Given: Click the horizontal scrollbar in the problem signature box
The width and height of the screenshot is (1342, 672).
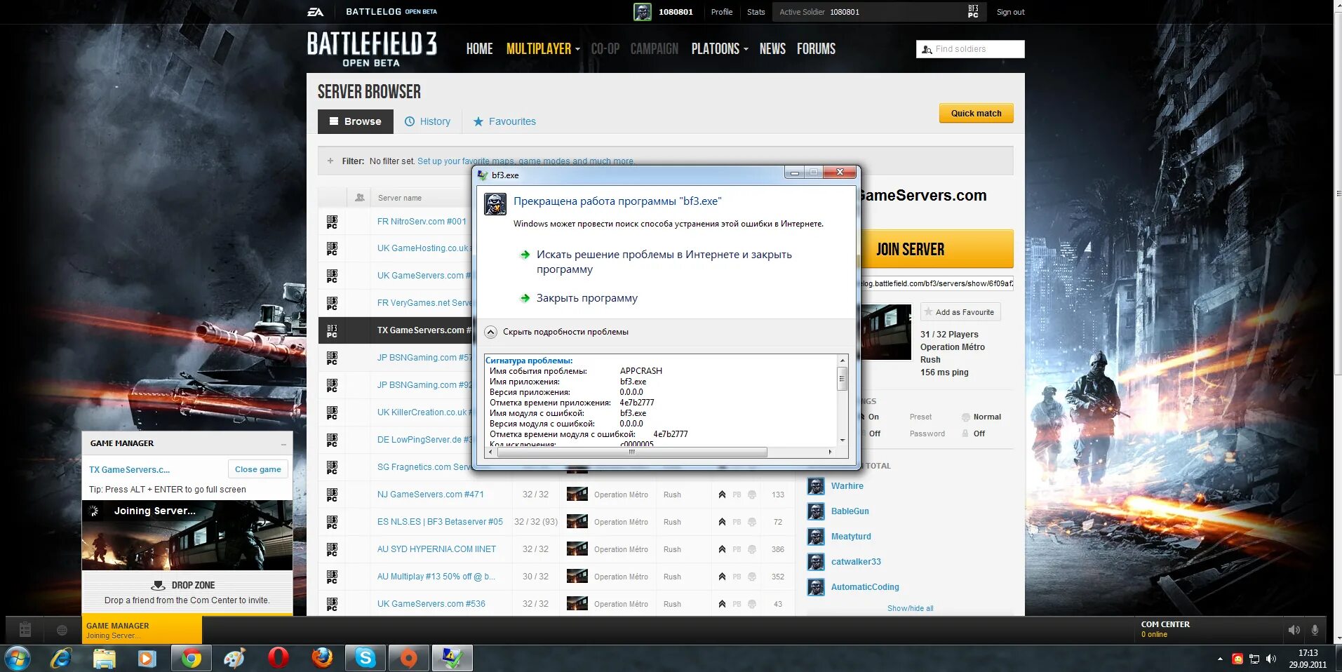Looking at the screenshot, I should [x=631, y=452].
